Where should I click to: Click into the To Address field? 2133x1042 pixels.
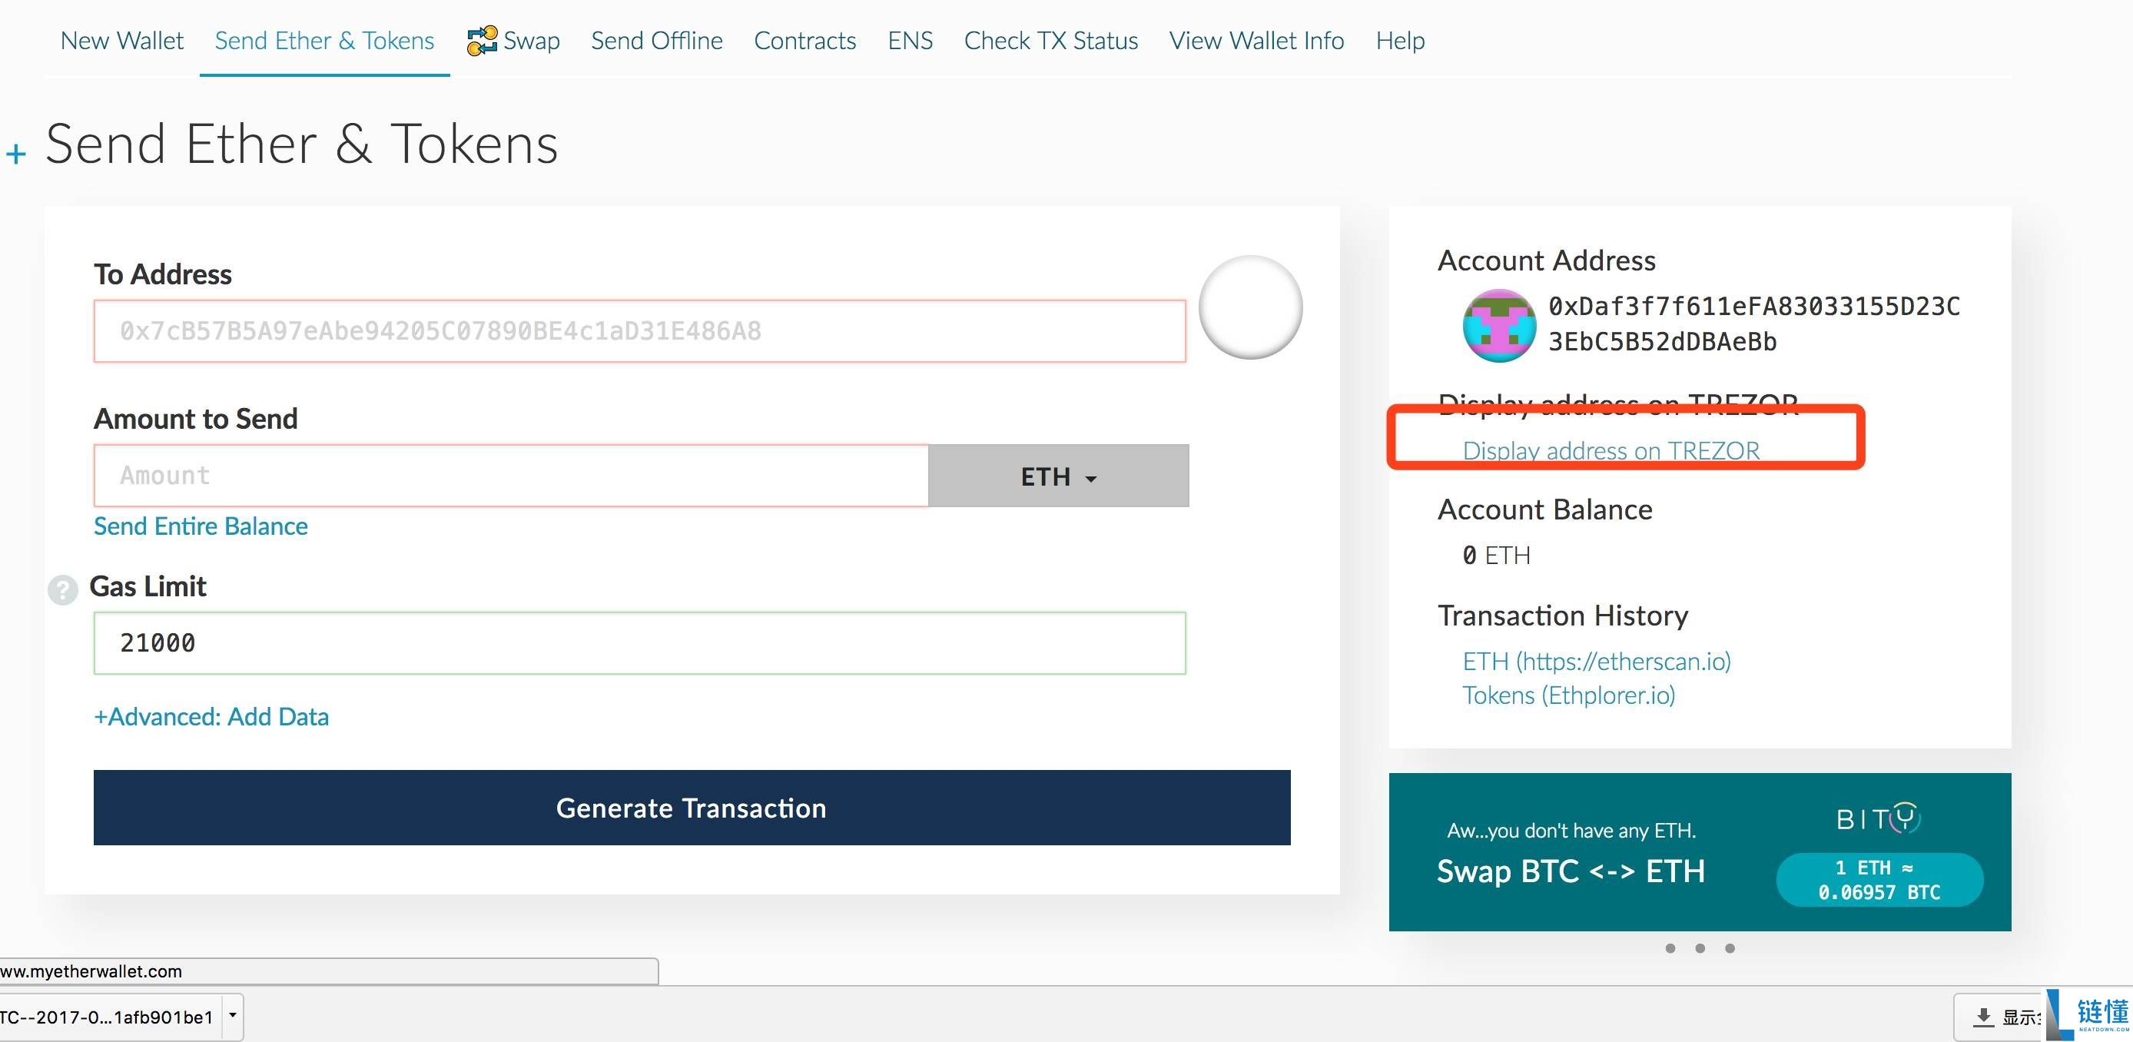point(639,331)
